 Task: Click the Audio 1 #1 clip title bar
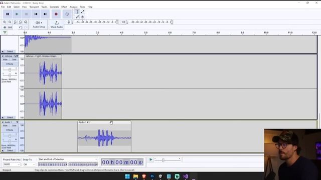coord(104,122)
